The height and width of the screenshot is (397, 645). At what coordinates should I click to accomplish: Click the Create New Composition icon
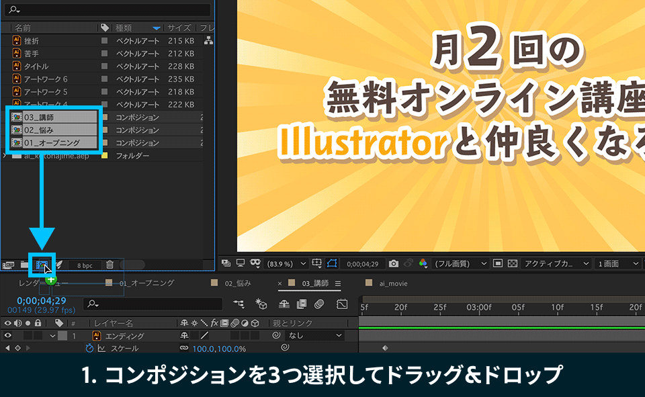(x=42, y=265)
